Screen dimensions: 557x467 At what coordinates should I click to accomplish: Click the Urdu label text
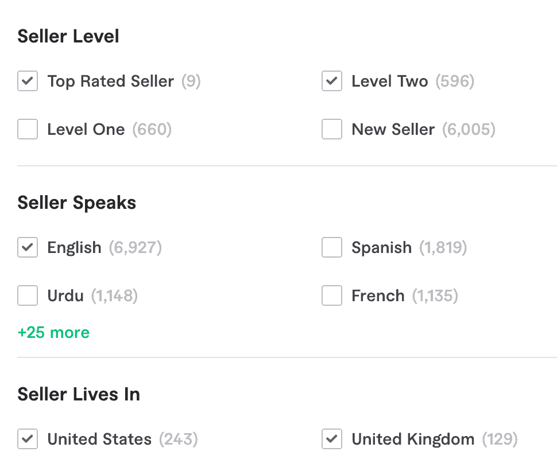point(65,296)
